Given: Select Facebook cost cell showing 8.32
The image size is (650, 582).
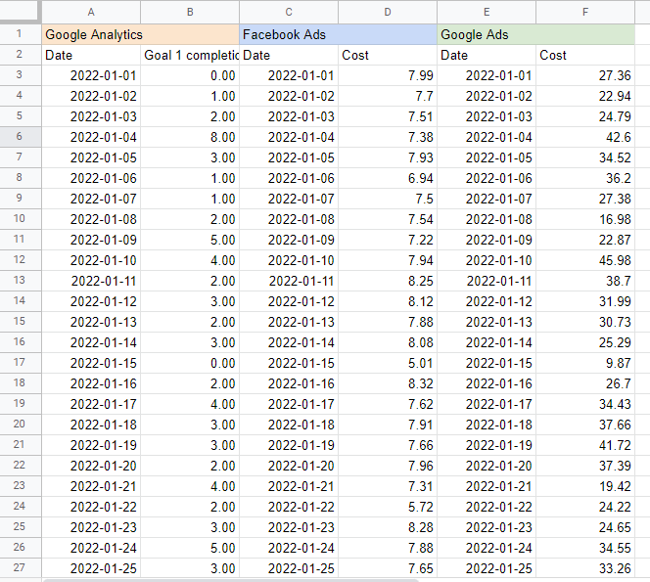Looking at the screenshot, I should pos(388,383).
